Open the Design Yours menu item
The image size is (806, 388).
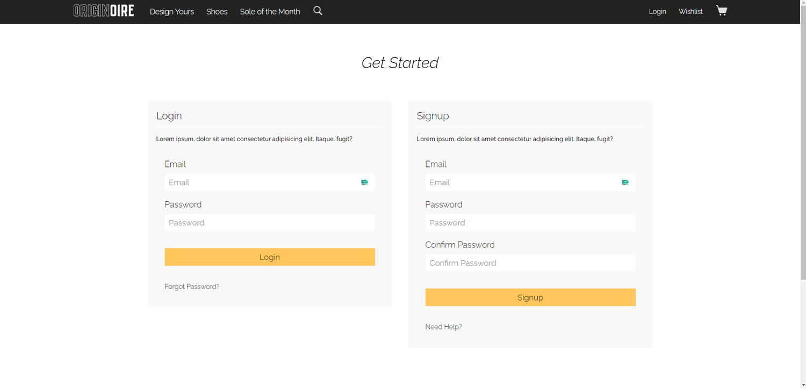click(172, 11)
